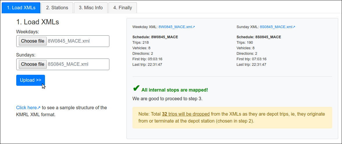Screen dimensions: 342x144
Task: Click the "Schedule: 8W0845_MACE" heading
Action: [x=155, y=37]
